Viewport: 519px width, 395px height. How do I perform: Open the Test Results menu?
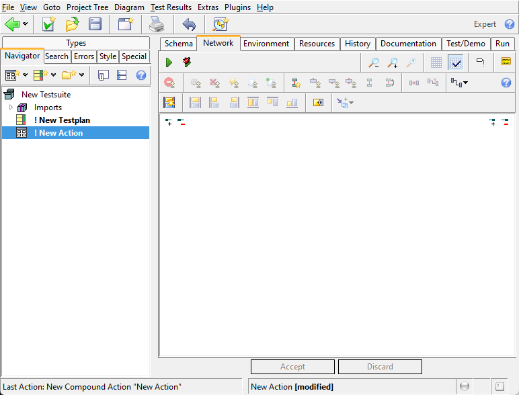[171, 7]
